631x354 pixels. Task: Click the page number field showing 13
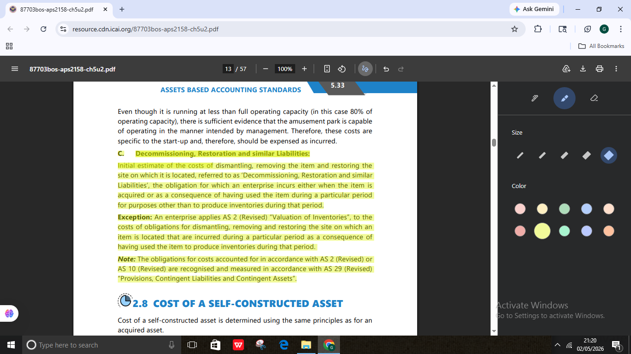[x=228, y=69]
